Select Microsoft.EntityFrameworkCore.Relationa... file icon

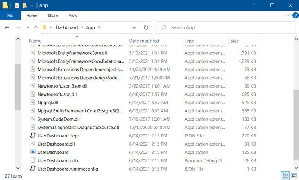(x=33, y=61)
